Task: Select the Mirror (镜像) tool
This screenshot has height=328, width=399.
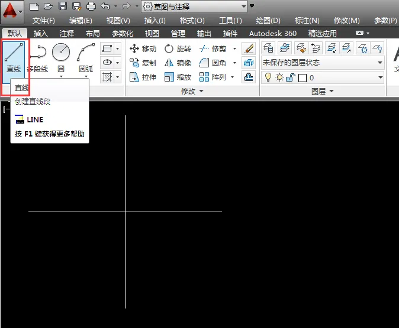Action: [178, 63]
